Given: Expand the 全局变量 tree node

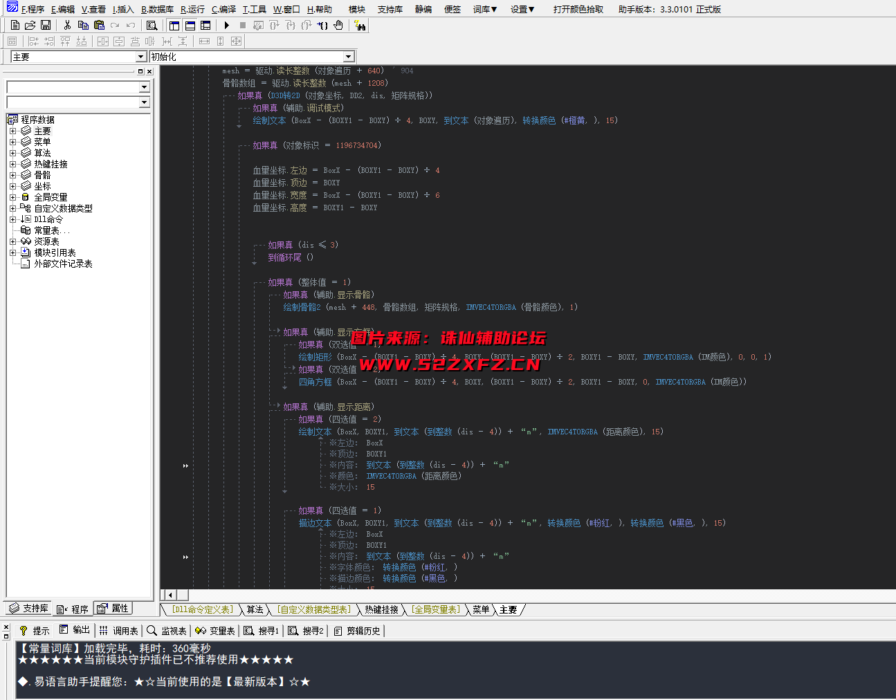Looking at the screenshot, I should (12, 197).
